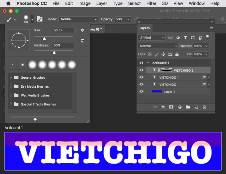Open the brush settings panel toggle icon
This screenshot has width=226, height=174.
[40, 19]
